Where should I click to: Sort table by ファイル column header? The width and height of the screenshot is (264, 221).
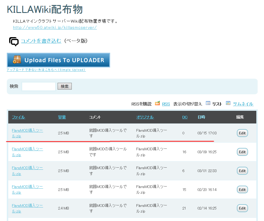tap(18, 117)
